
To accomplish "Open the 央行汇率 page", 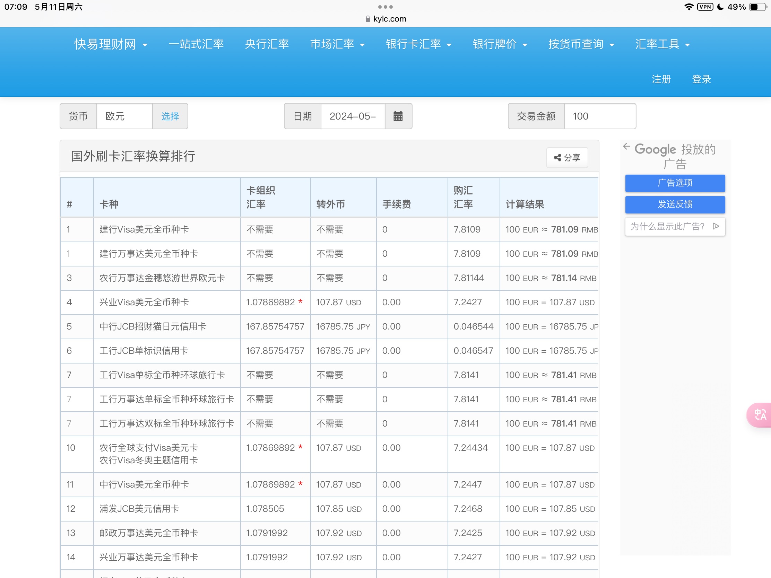I will click(x=267, y=44).
